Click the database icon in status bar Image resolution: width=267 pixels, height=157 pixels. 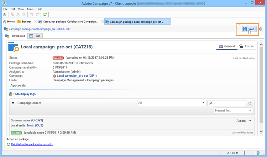point(258,153)
